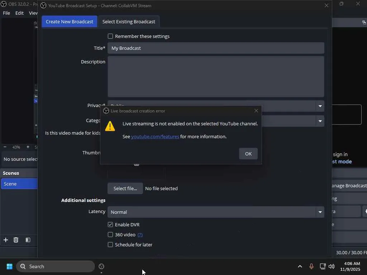Toggle Remember these settings checkbox
Viewport: 367px width, 275px height.
coord(110,36)
